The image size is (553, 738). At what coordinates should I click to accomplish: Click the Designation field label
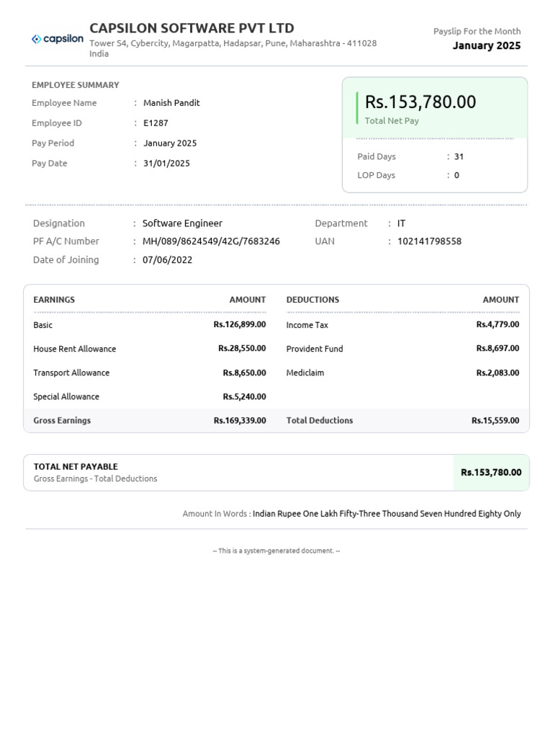tap(59, 223)
